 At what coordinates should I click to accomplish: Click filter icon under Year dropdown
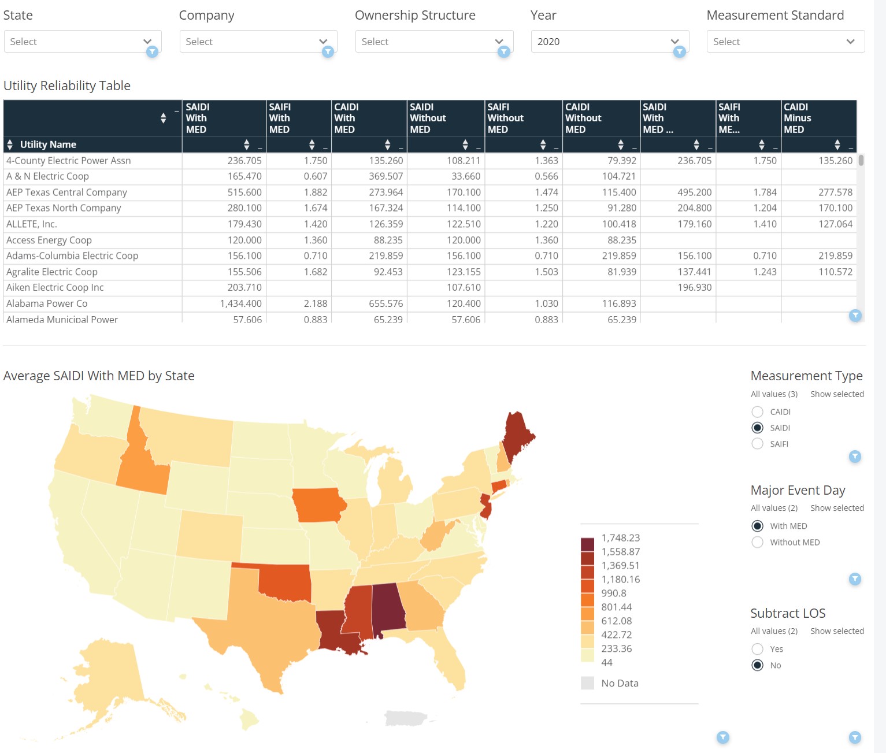[680, 52]
